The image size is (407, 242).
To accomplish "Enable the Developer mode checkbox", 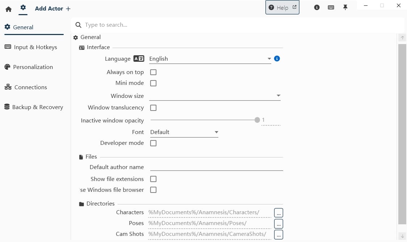I will coord(153,143).
